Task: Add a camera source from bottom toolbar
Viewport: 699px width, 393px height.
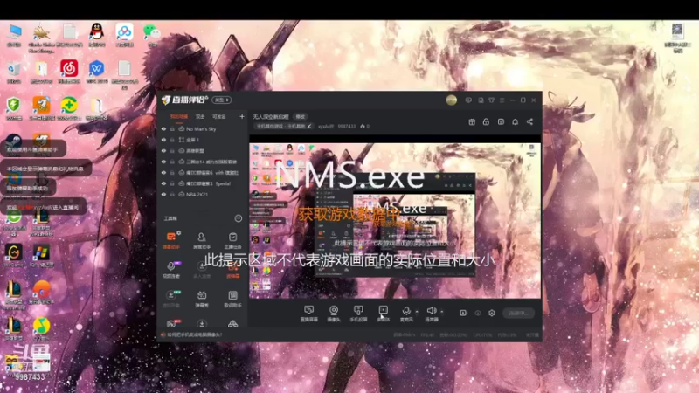Action: click(x=334, y=311)
